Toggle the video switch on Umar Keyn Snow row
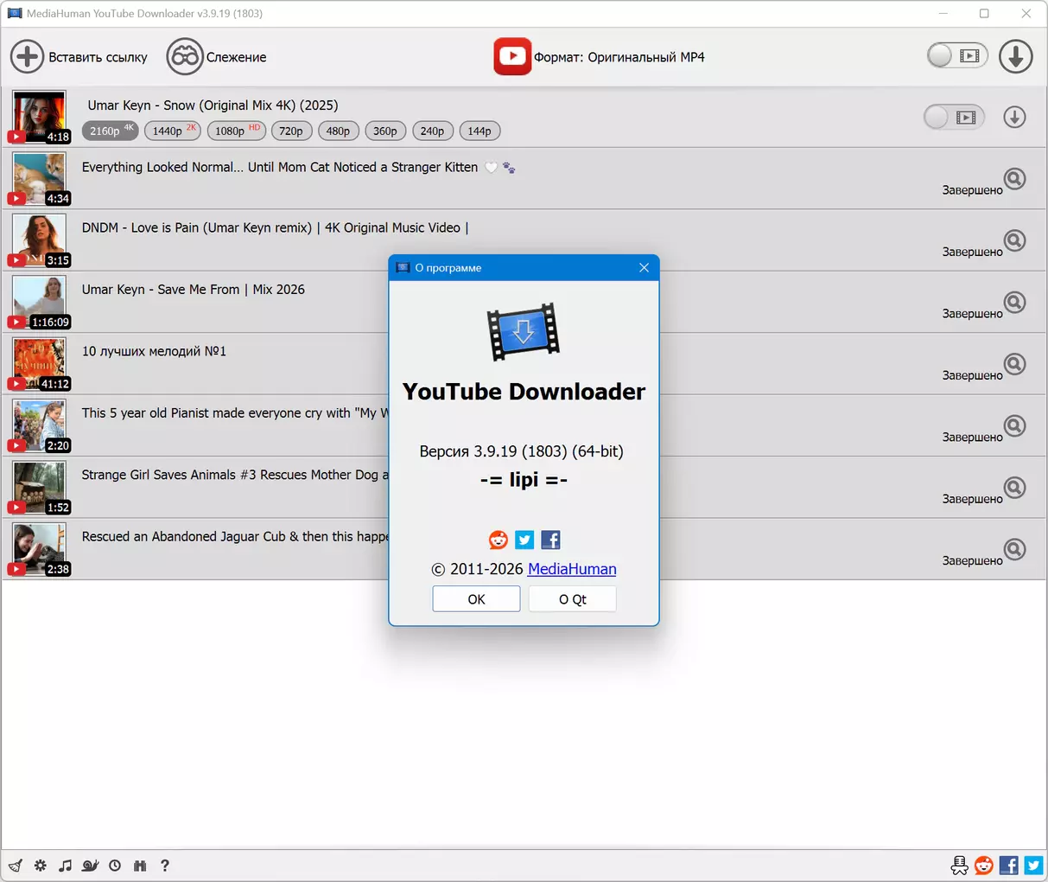1048x882 pixels. [953, 118]
